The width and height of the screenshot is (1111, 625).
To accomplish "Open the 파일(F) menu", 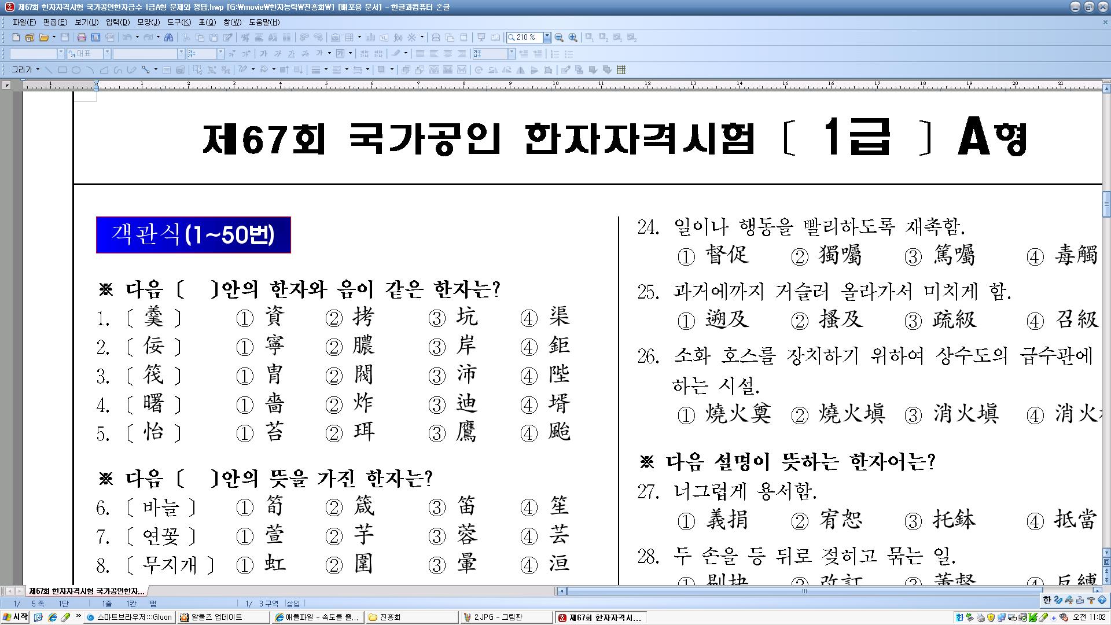I will [24, 22].
